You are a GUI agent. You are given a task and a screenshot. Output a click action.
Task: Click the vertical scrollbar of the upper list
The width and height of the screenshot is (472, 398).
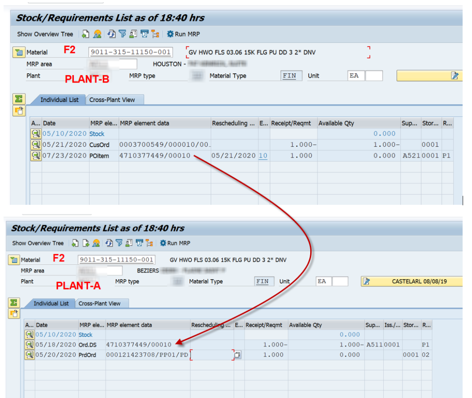tap(463, 161)
